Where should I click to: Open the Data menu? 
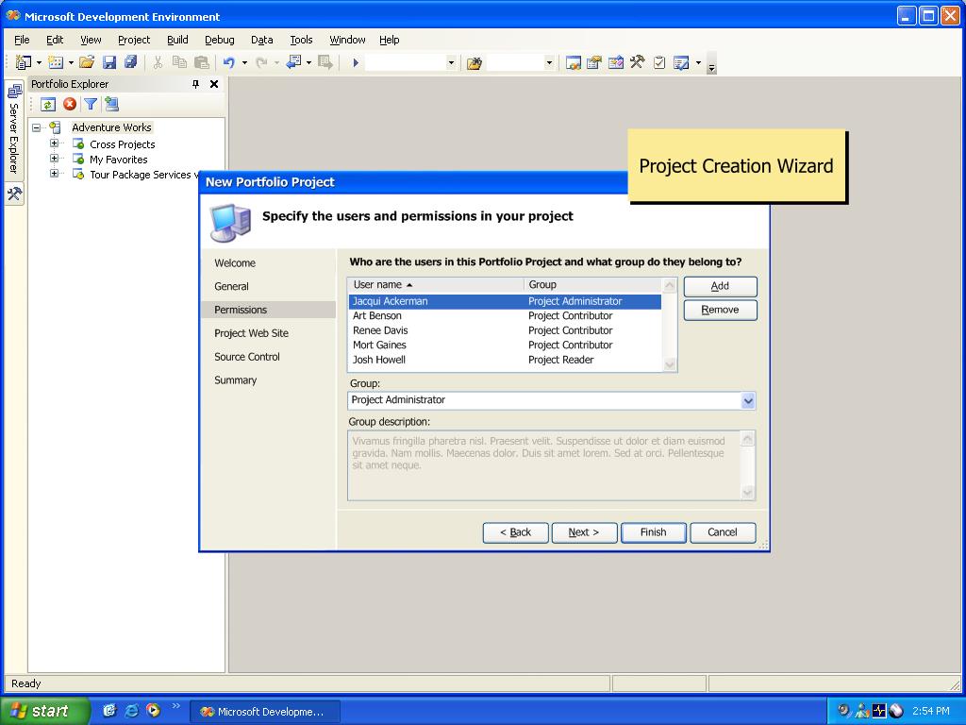(262, 40)
